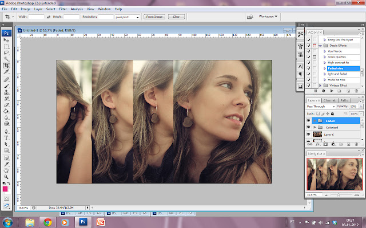Click the Windows Start button
Screen dimensions: 366x228
point(8,221)
